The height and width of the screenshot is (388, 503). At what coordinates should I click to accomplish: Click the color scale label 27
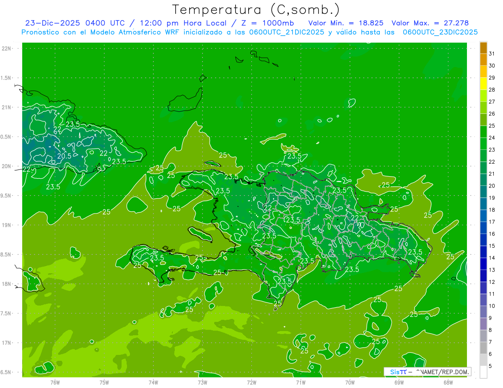coord(492,102)
